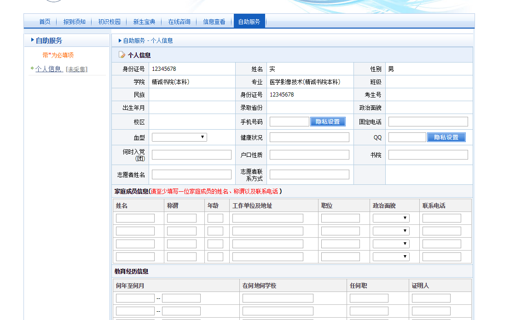The width and height of the screenshot is (527, 320).
Task: Open the 报到须知 navigation tab
Action: [74, 22]
